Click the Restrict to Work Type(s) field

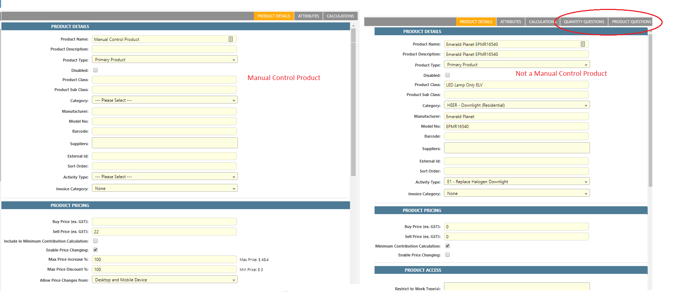[x=516, y=287]
